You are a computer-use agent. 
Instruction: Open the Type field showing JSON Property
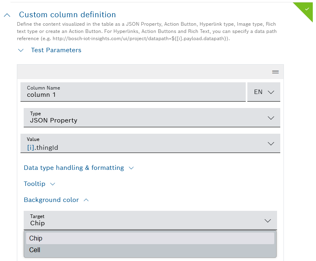click(x=145, y=118)
